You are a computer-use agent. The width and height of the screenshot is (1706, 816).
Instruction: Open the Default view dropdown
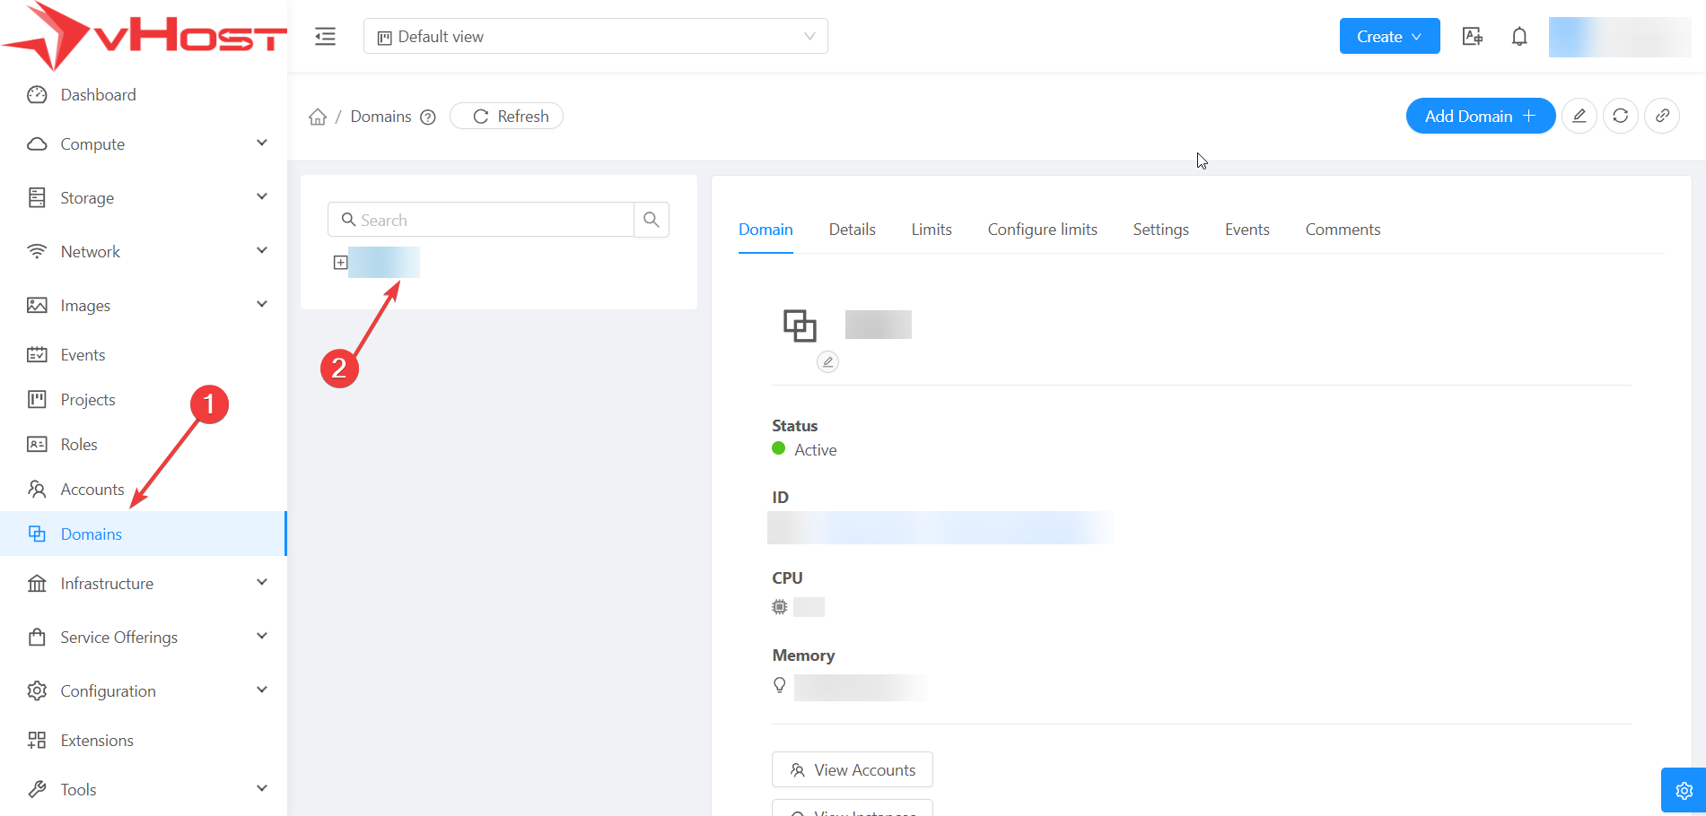[595, 37]
